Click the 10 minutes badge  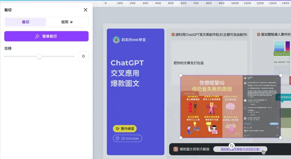coord(127,139)
